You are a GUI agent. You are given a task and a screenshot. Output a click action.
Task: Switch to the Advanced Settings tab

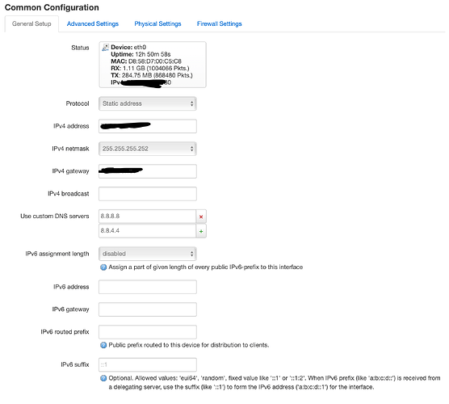tap(93, 23)
